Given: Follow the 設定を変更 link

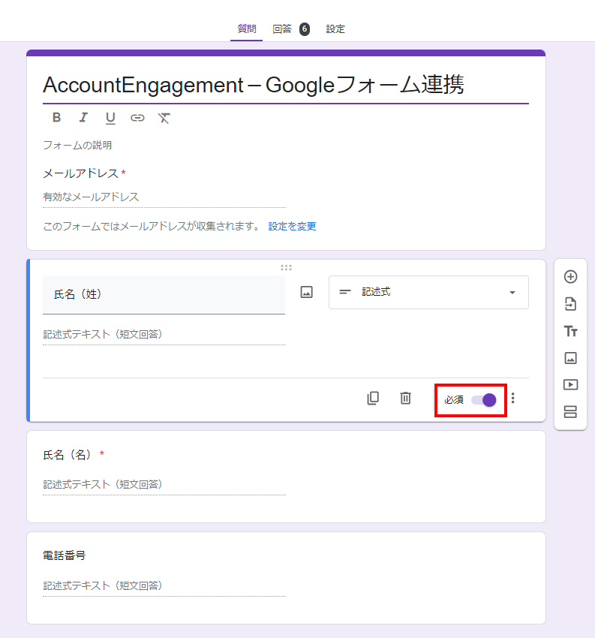Looking at the screenshot, I should (x=292, y=226).
